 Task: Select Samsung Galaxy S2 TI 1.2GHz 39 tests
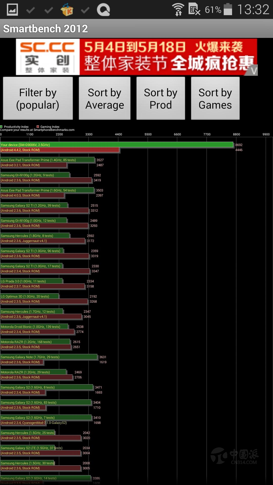click(x=34, y=205)
